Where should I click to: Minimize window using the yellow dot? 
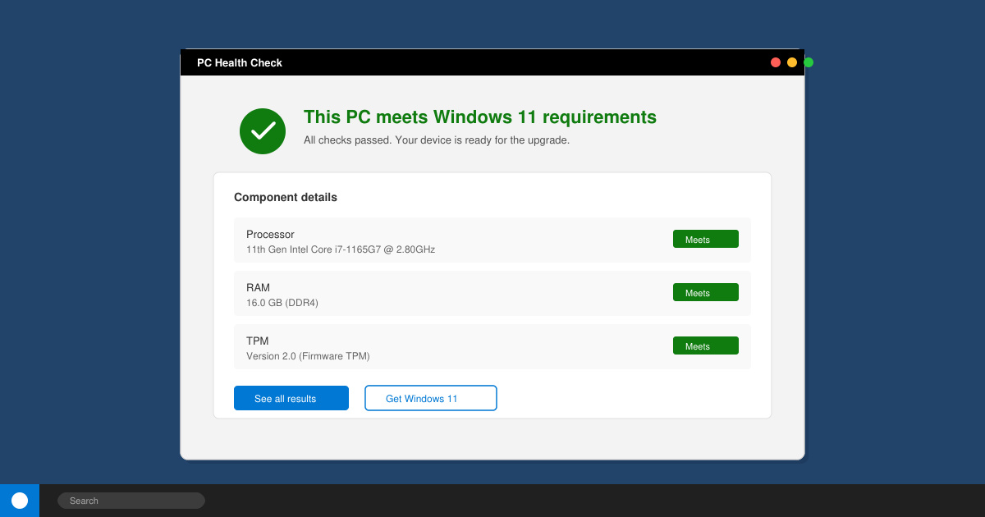[792, 62]
